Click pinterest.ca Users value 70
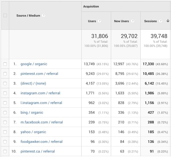This screenshot has width=171, height=157. pyautogui.click(x=93, y=151)
